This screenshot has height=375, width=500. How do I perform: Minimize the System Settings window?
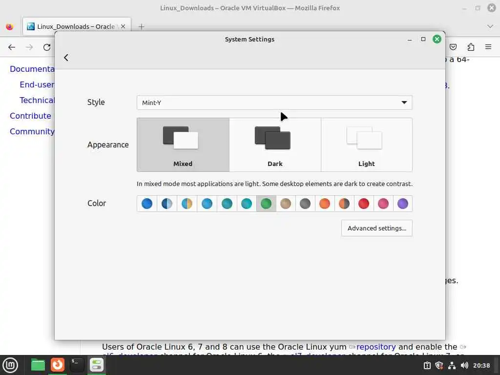pyautogui.click(x=410, y=39)
